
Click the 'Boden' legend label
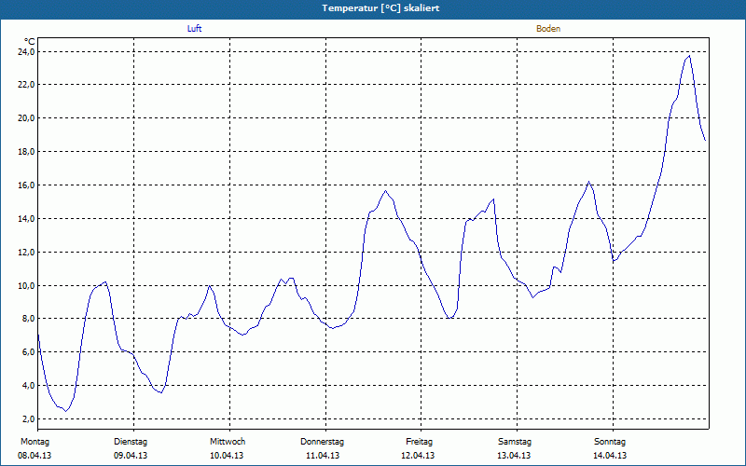(548, 29)
